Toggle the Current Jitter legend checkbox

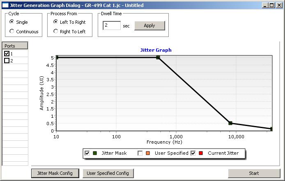(193, 153)
